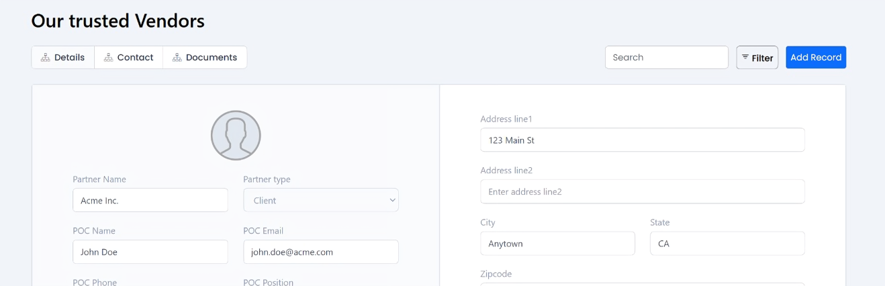Click the Contact tab hierarchy icon
Screen dimensions: 885x286
(108, 58)
